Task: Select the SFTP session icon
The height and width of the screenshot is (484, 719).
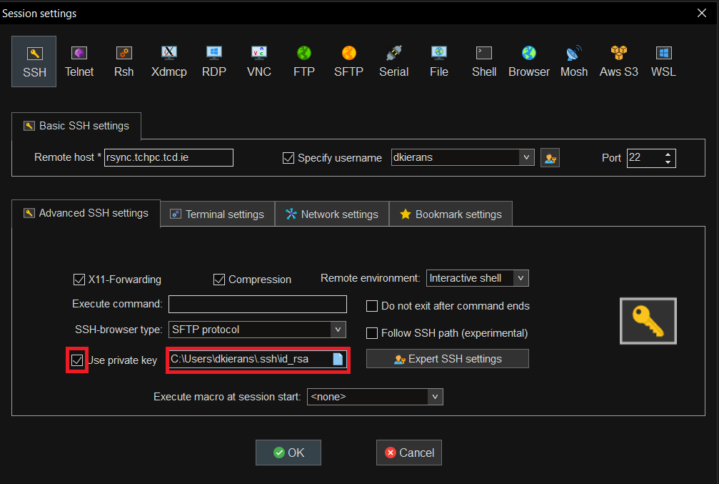Action: pos(348,61)
